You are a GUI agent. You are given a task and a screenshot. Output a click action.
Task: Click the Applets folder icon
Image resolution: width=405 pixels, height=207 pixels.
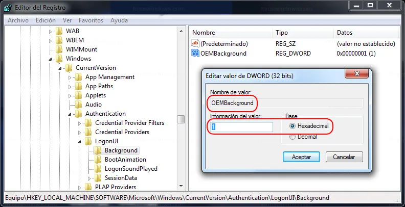point(79,95)
